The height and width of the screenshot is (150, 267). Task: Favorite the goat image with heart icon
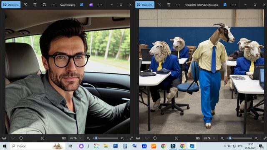146,138
